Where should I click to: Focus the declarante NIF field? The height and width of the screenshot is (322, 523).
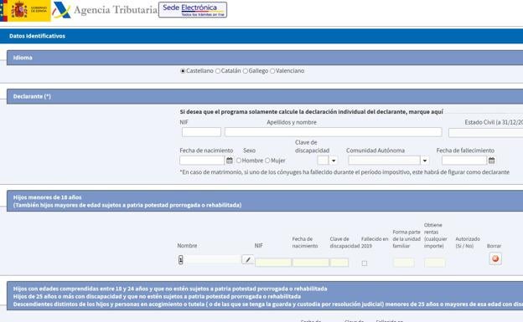pos(201,132)
